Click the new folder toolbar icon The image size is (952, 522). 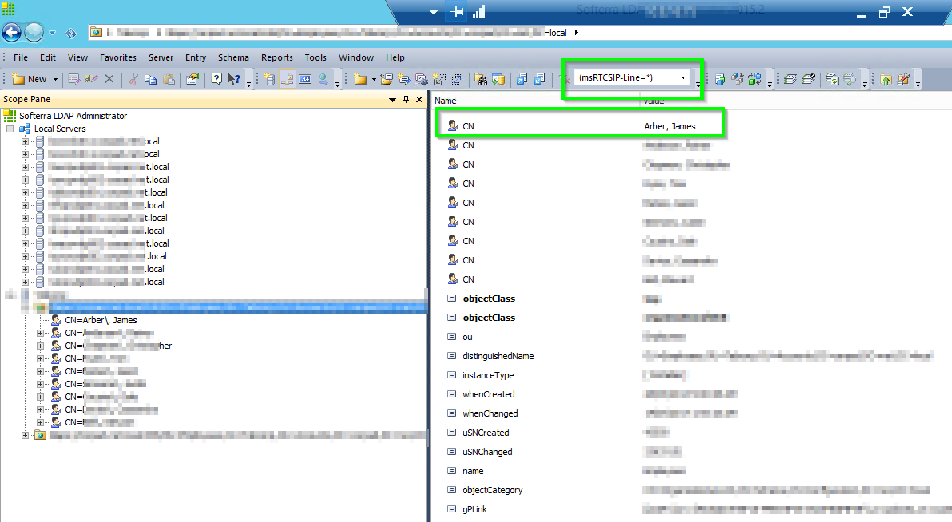click(360, 79)
